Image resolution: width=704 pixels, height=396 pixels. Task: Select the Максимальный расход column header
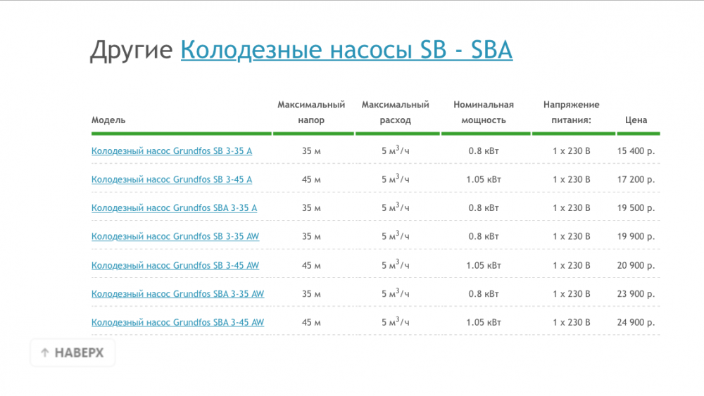(395, 113)
